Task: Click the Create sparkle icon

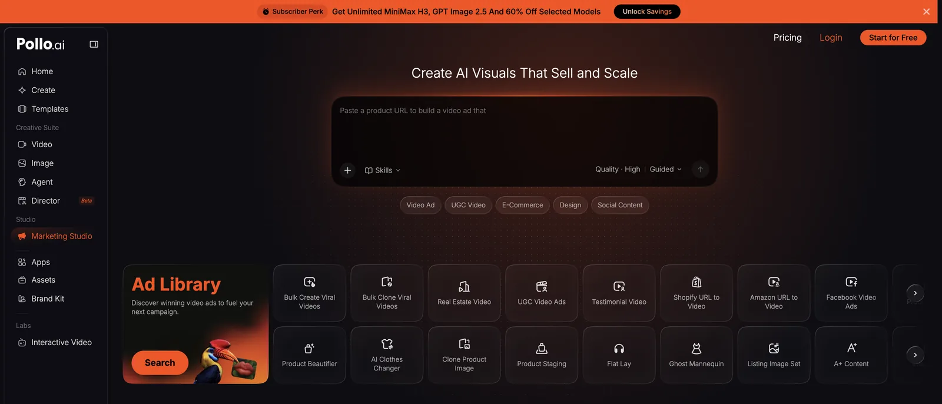Action: coord(22,90)
